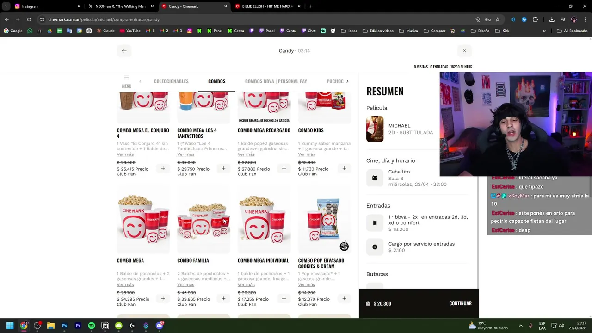Add Combo Mega Los 4 Fantasticos with plus
The image size is (592, 333).
tap(223, 169)
